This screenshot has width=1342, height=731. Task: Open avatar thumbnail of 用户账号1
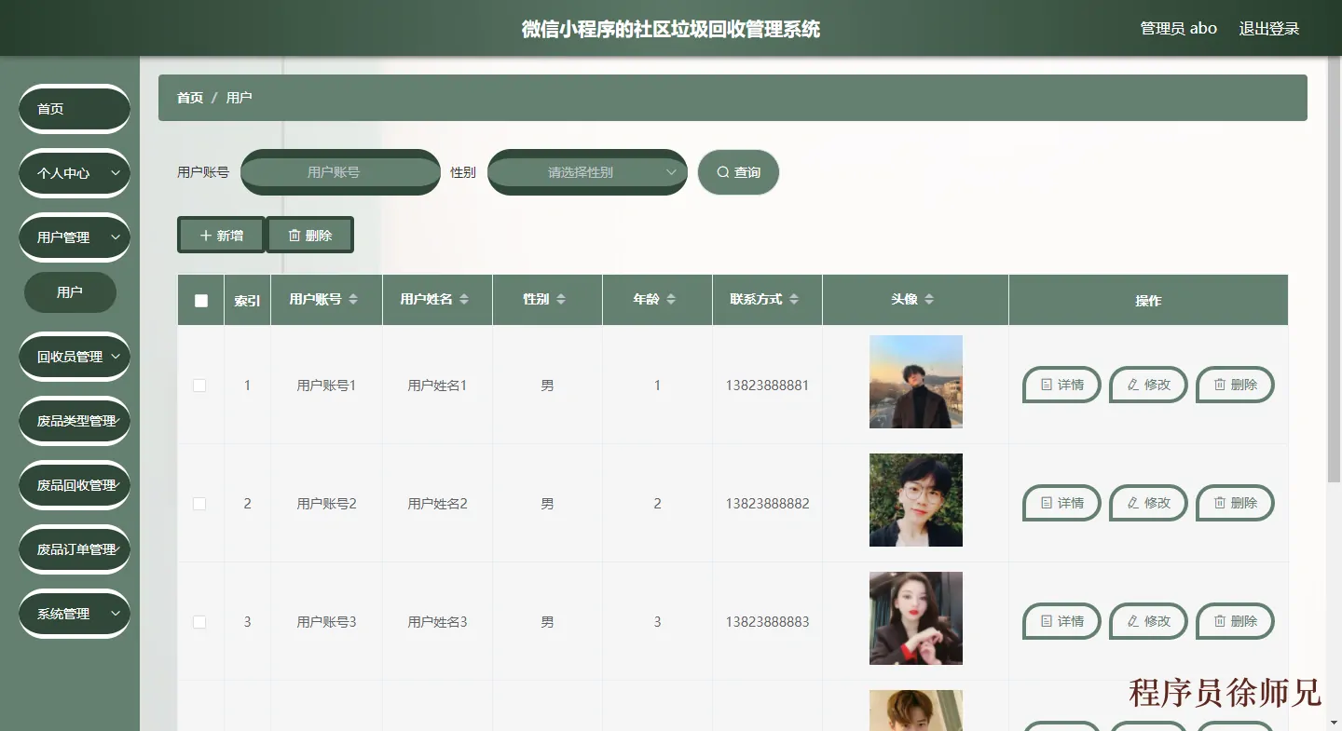(916, 382)
